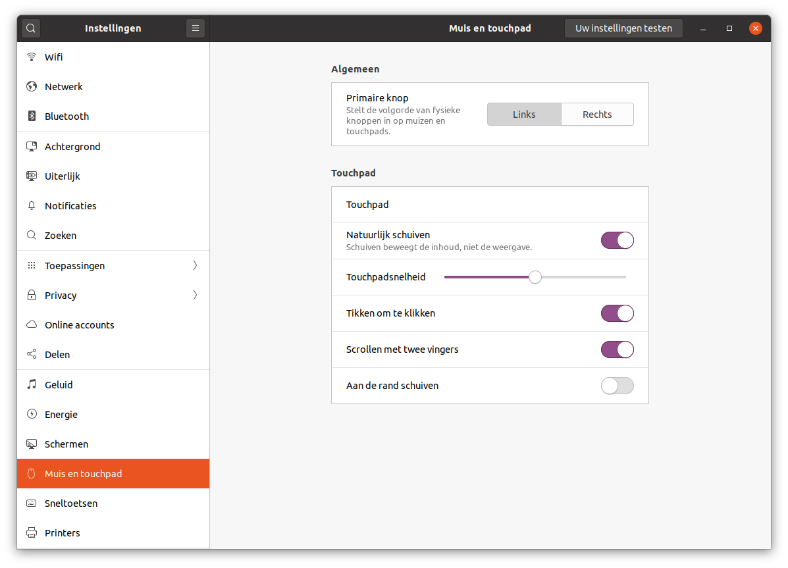Click the Touchpadsnelheid slider handle
Viewport: 788px width, 568px height.
coord(535,277)
